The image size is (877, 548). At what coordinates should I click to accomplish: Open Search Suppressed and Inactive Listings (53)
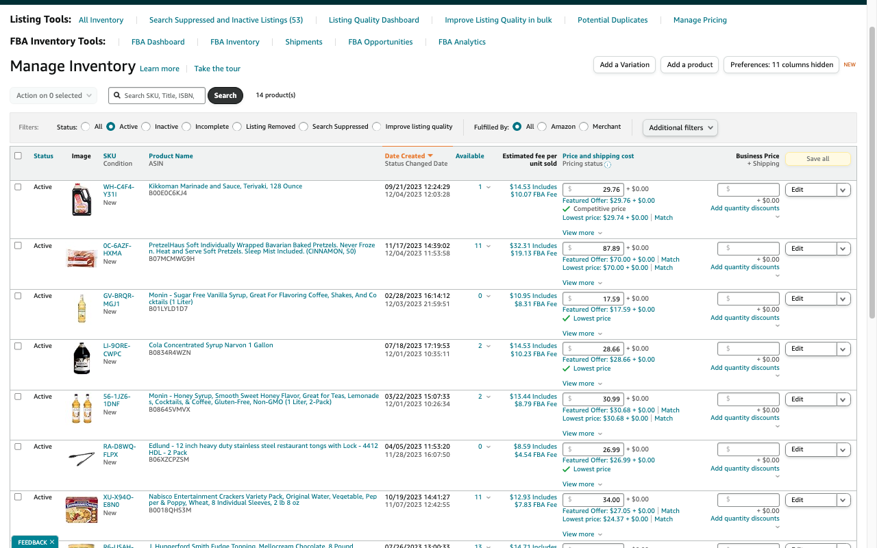coord(226,20)
